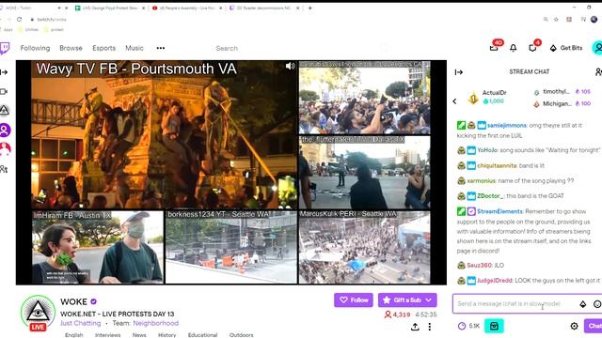Open the Browse tab
This screenshot has height=338, width=602.
coord(71,48)
